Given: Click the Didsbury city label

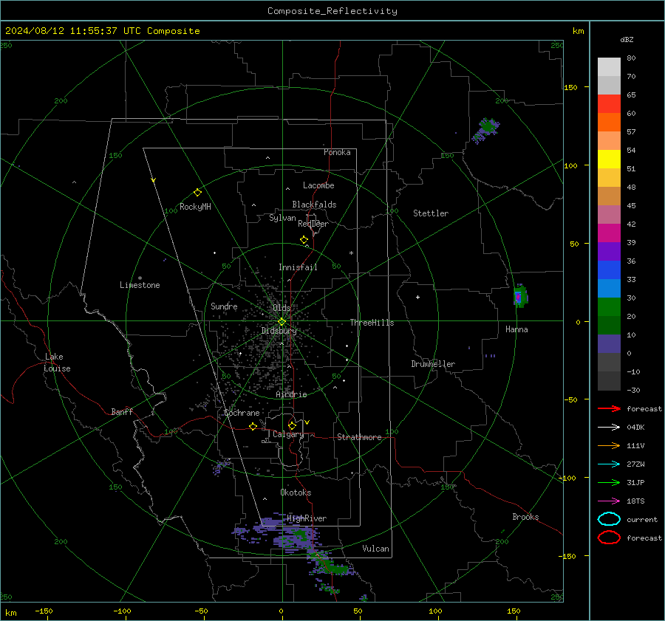Looking at the screenshot, I should pyautogui.click(x=279, y=331).
